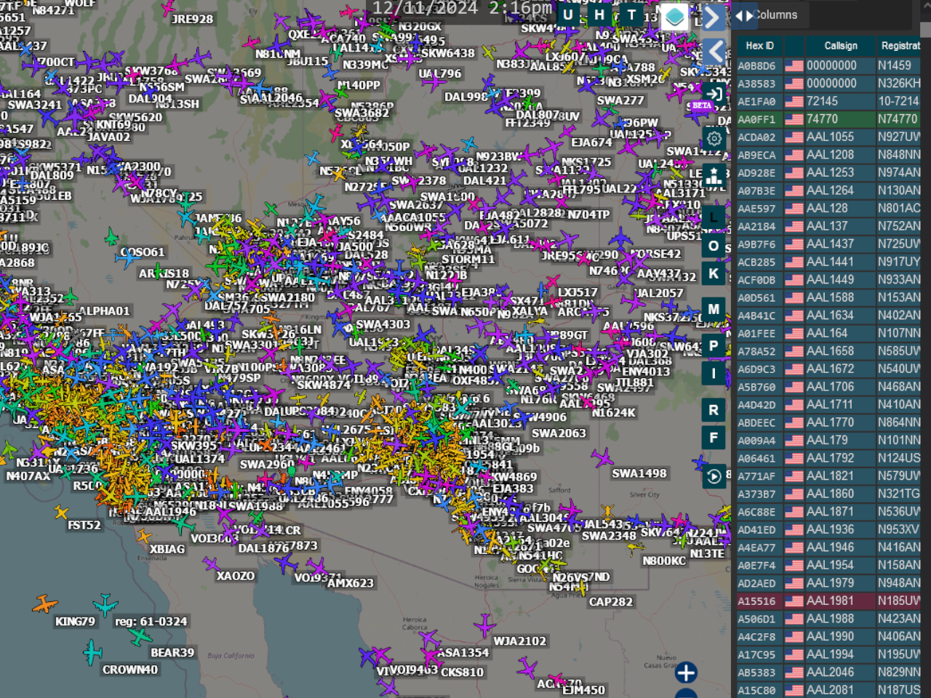The width and height of the screenshot is (931, 698).
Task: Select the orange aircraft icon for KING79
Action: click(x=44, y=604)
